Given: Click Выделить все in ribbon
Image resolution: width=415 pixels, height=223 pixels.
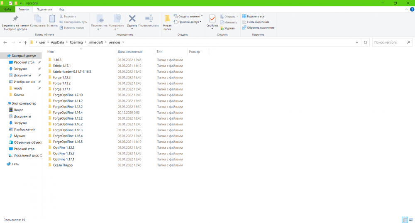Looking at the screenshot, I should pyautogui.click(x=253, y=17).
